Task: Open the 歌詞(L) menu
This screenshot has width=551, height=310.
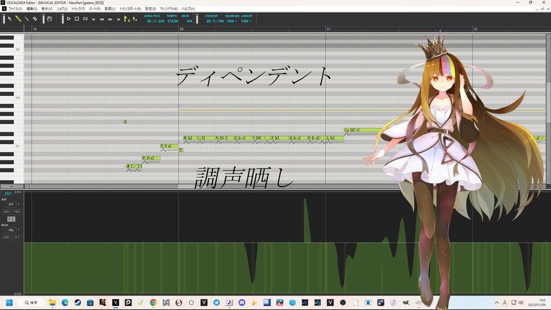Action: tap(110, 9)
